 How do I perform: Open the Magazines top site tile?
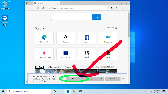coord(108,38)
